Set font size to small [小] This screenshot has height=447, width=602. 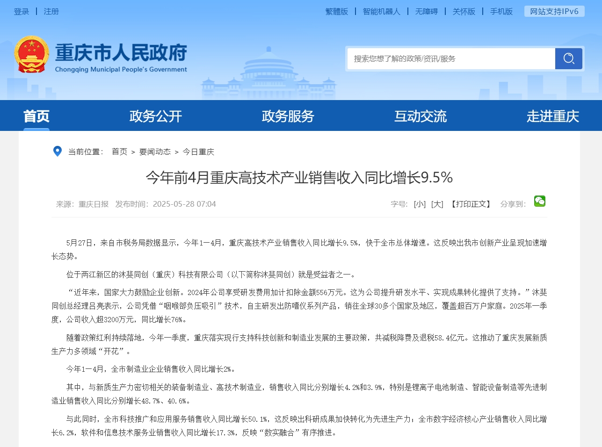click(x=420, y=204)
